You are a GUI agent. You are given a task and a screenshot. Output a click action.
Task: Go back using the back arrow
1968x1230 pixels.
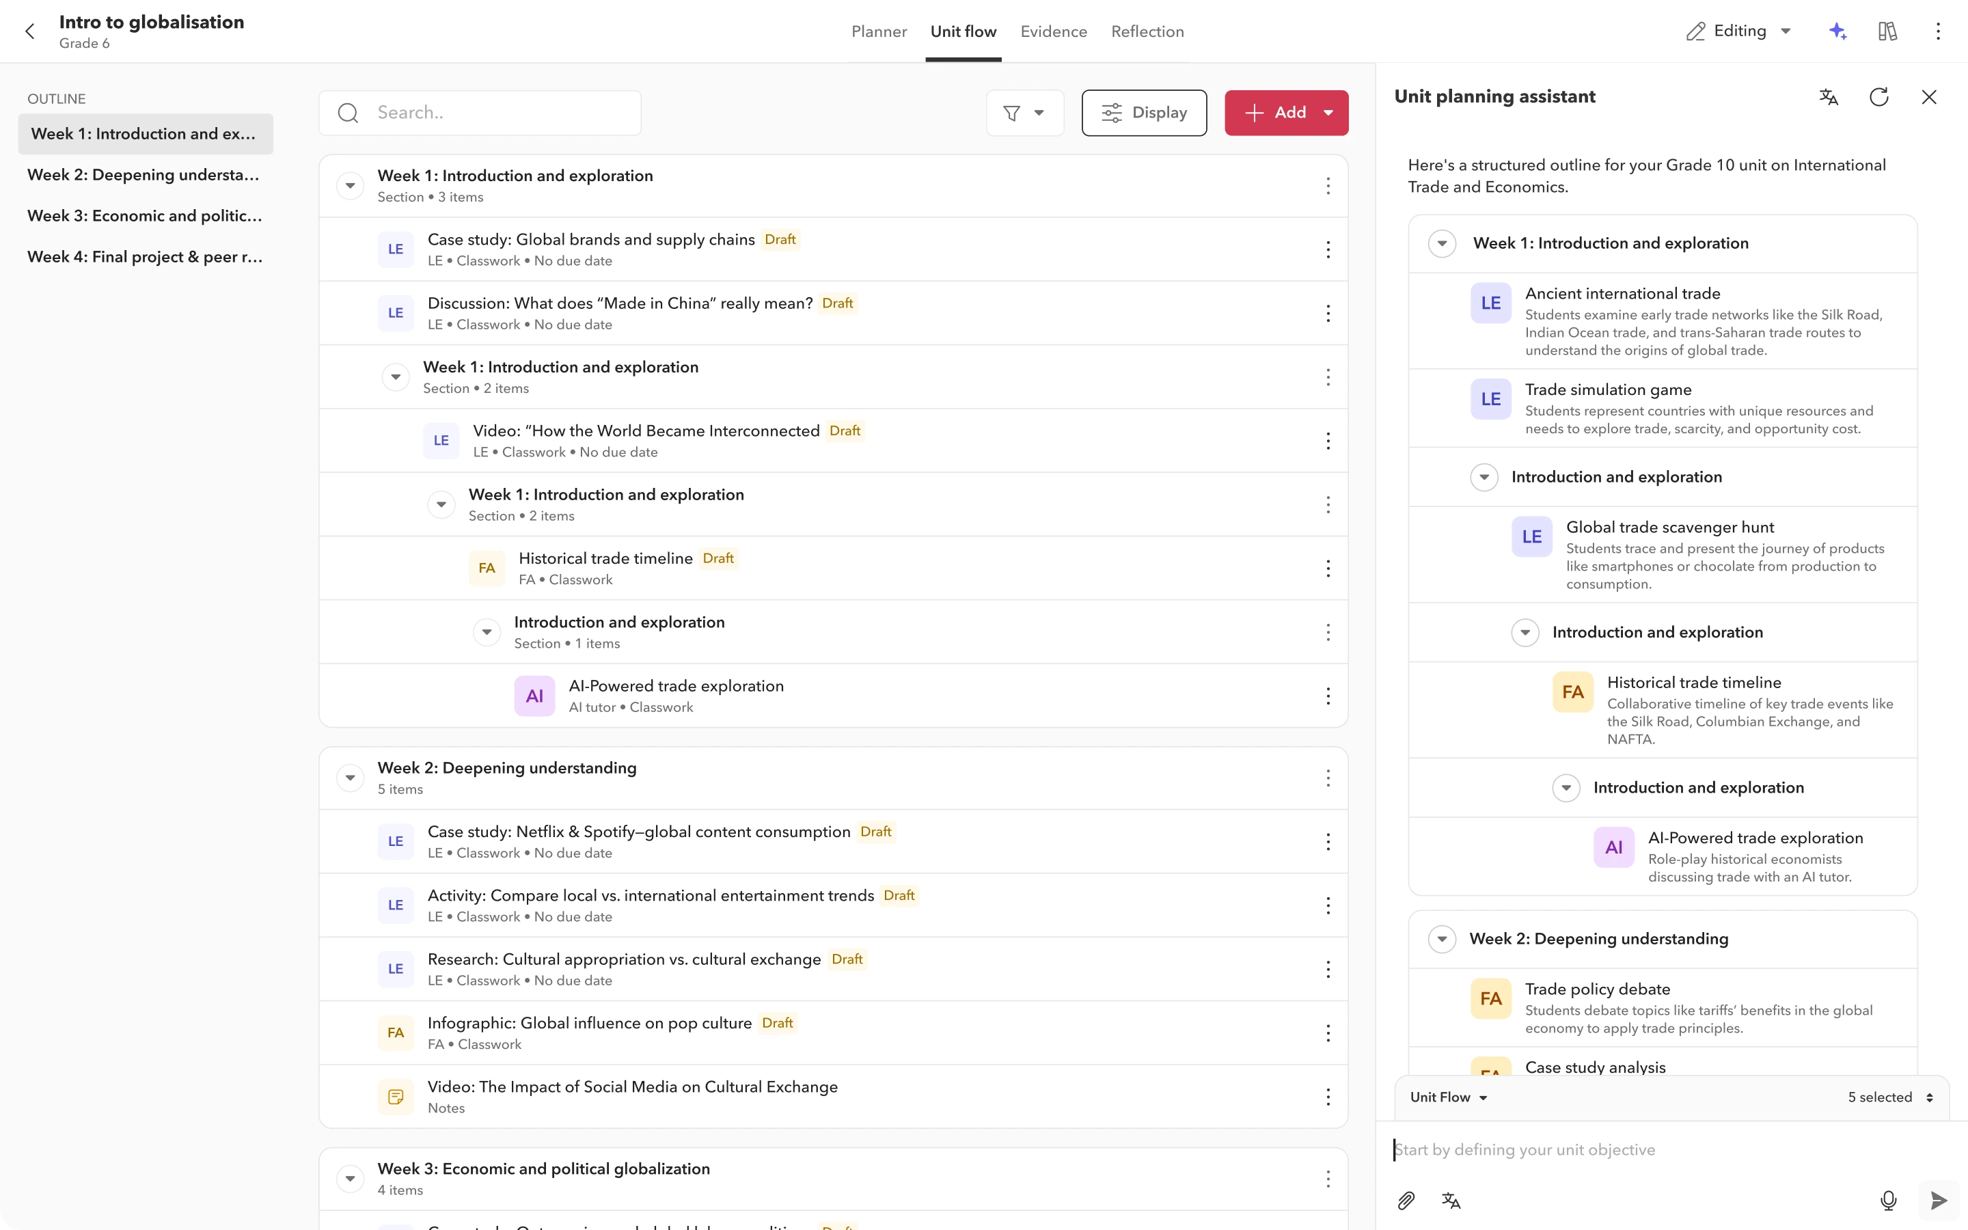click(x=30, y=31)
